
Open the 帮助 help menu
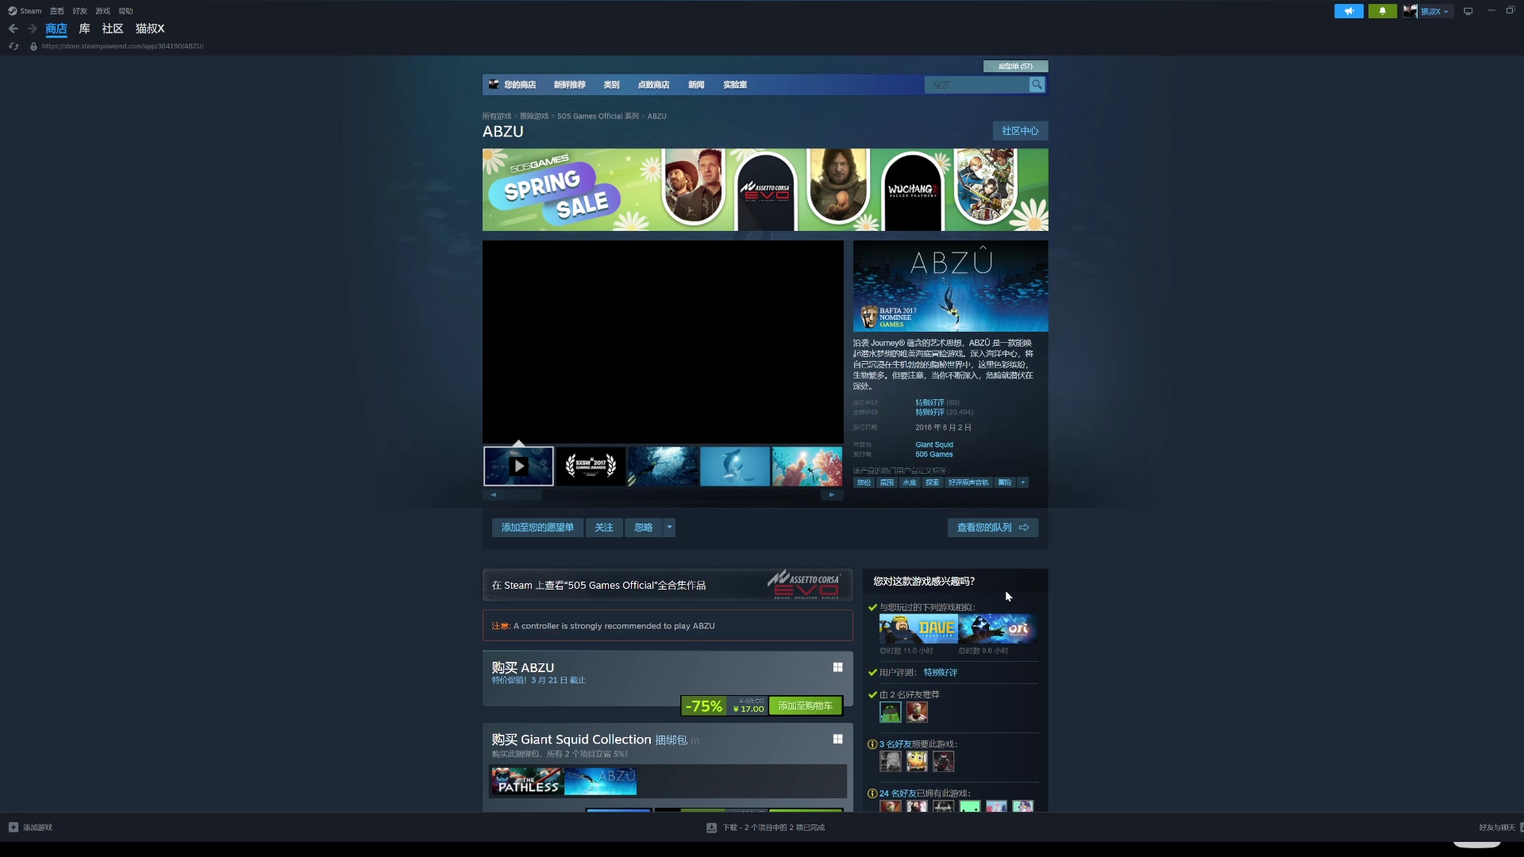[x=125, y=11]
